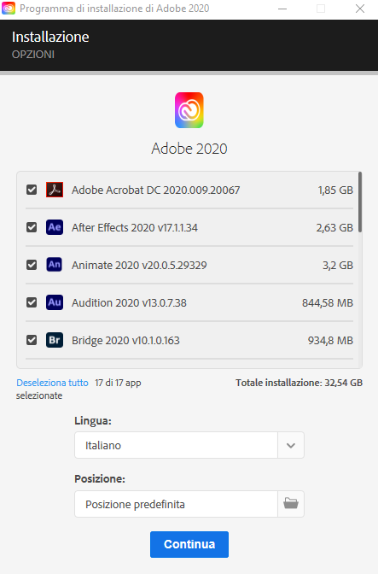
Task: Click the Audition Au icon
Action: pyautogui.click(x=55, y=302)
